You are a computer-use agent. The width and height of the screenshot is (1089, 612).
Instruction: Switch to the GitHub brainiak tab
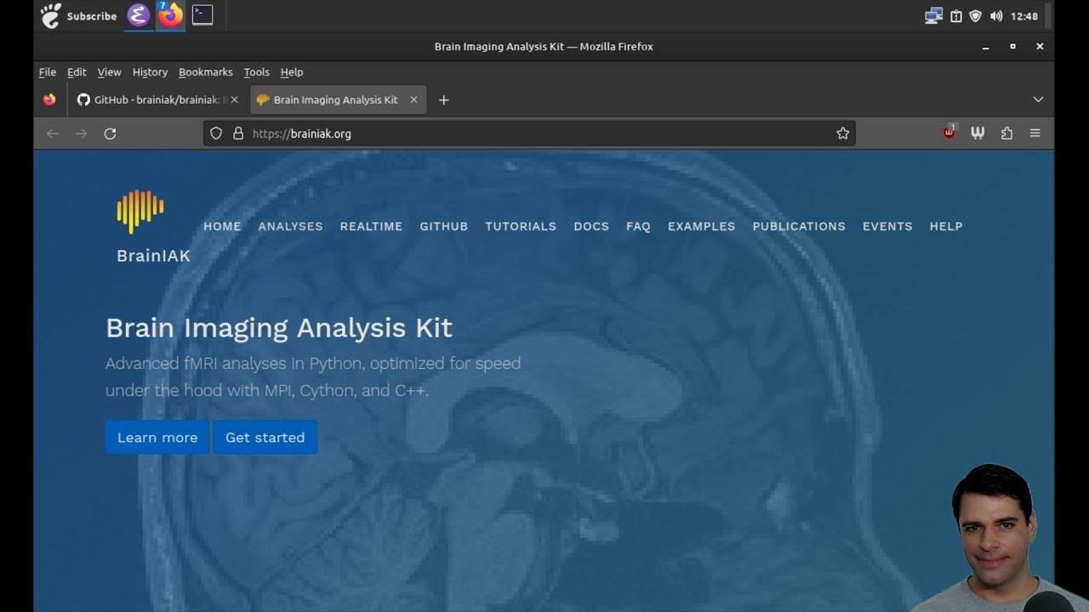pyautogui.click(x=159, y=99)
